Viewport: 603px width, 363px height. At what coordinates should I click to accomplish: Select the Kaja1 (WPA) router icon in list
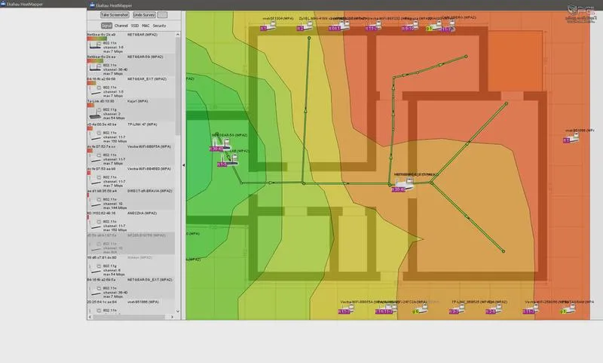pyautogui.click(x=95, y=112)
